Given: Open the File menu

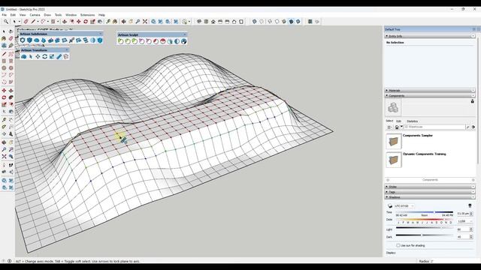Looking at the screenshot, I should pyautogui.click(x=5, y=15).
